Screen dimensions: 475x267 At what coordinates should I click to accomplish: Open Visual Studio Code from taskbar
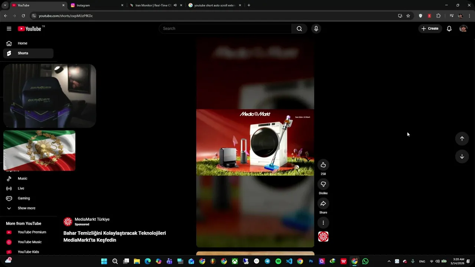(289, 261)
